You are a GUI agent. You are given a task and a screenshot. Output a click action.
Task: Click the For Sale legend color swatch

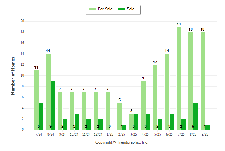tap(93, 9)
